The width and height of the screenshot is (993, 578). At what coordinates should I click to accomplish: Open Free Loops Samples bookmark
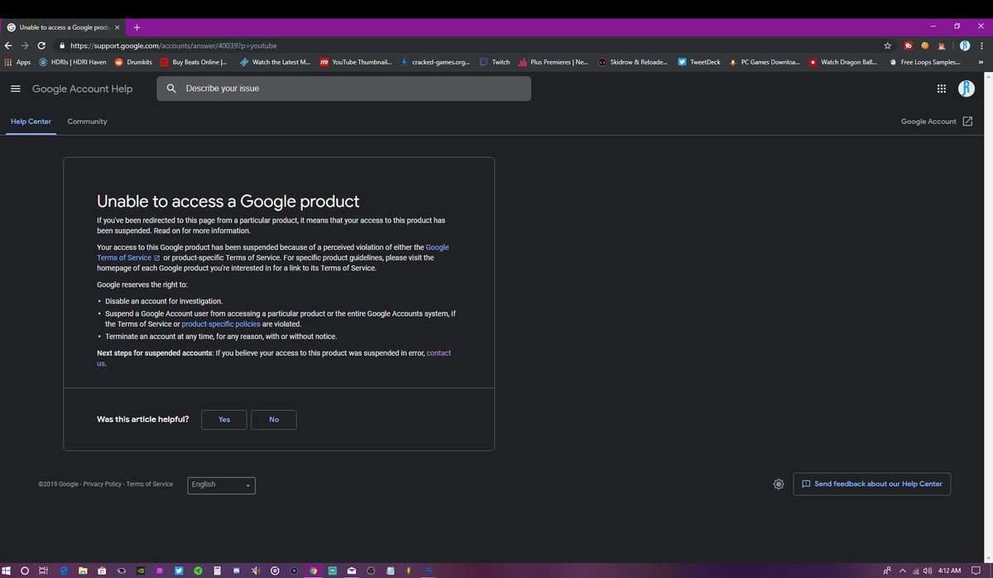click(x=925, y=62)
